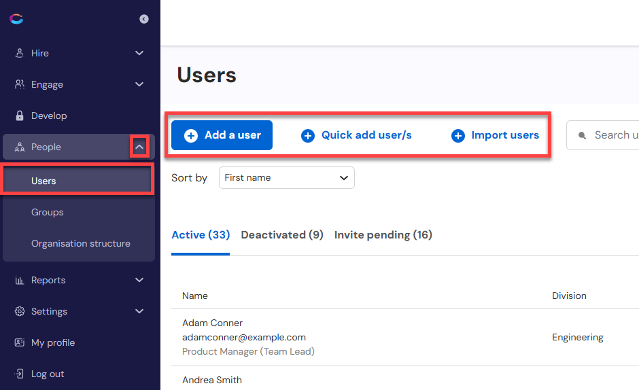This screenshot has height=390, width=639.
Task: Click the People group icon
Action: [19, 147]
